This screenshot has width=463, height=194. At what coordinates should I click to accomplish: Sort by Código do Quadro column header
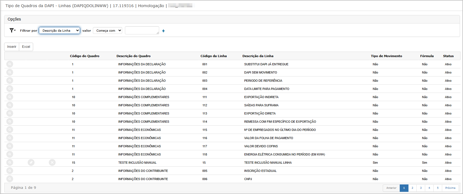tap(85, 56)
